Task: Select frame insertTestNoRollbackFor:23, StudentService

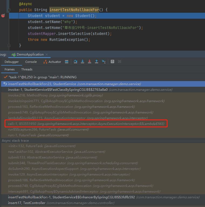Action: [x=103, y=84]
